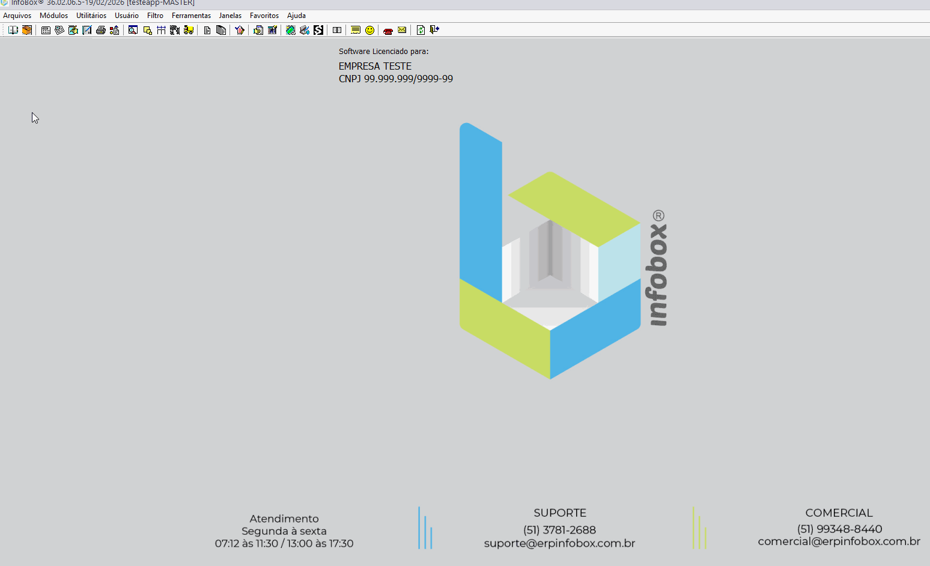This screenshot has height=566, width=930.
Task: Click the yellow smiley face icon
Action: point(370,30)
